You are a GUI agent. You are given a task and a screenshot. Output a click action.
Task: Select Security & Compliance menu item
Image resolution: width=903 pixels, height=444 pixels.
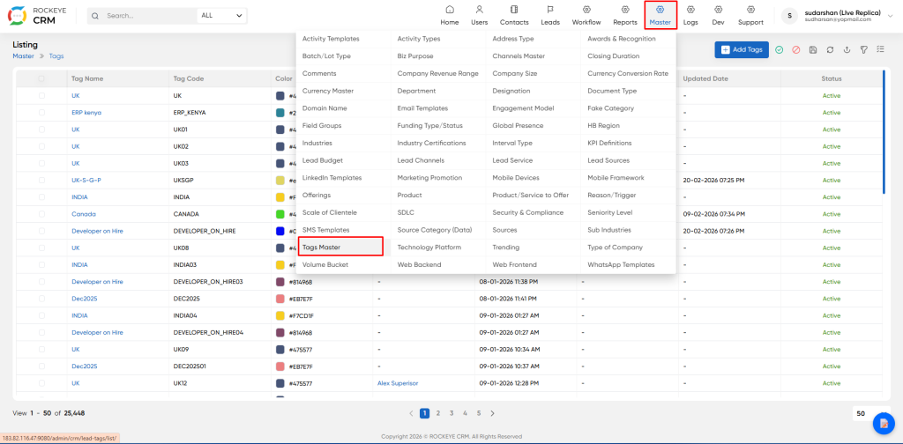click(x=527, y=212)
